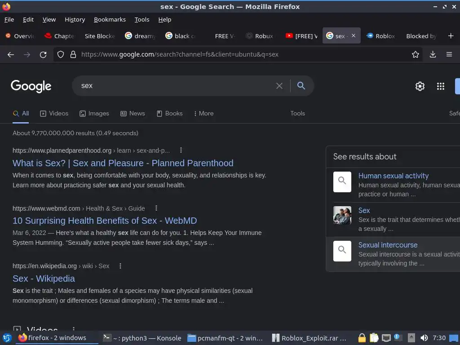Screen dimensions: 460x345
Task: Open the 'Sex' related topic link
Action: coord(364,210)
